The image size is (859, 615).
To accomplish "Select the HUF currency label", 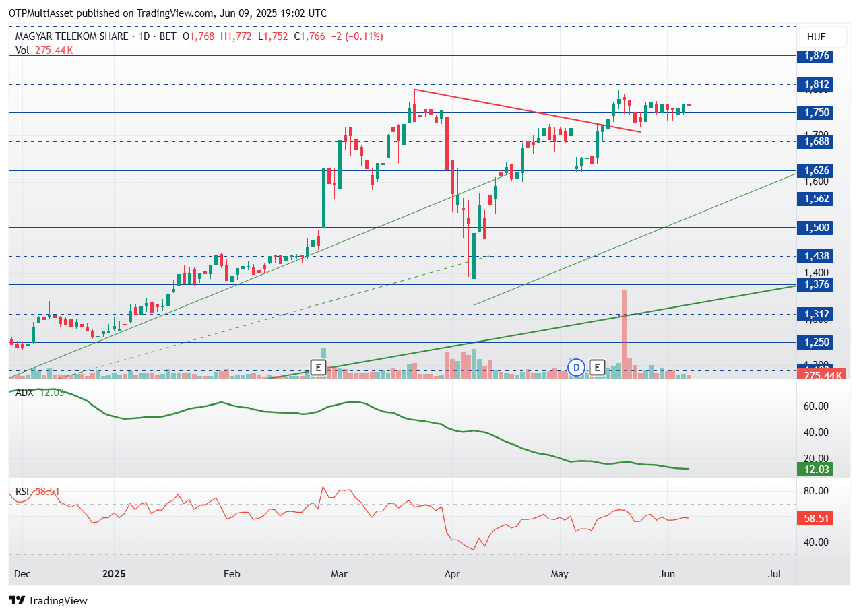I will (x=815, y=37).
